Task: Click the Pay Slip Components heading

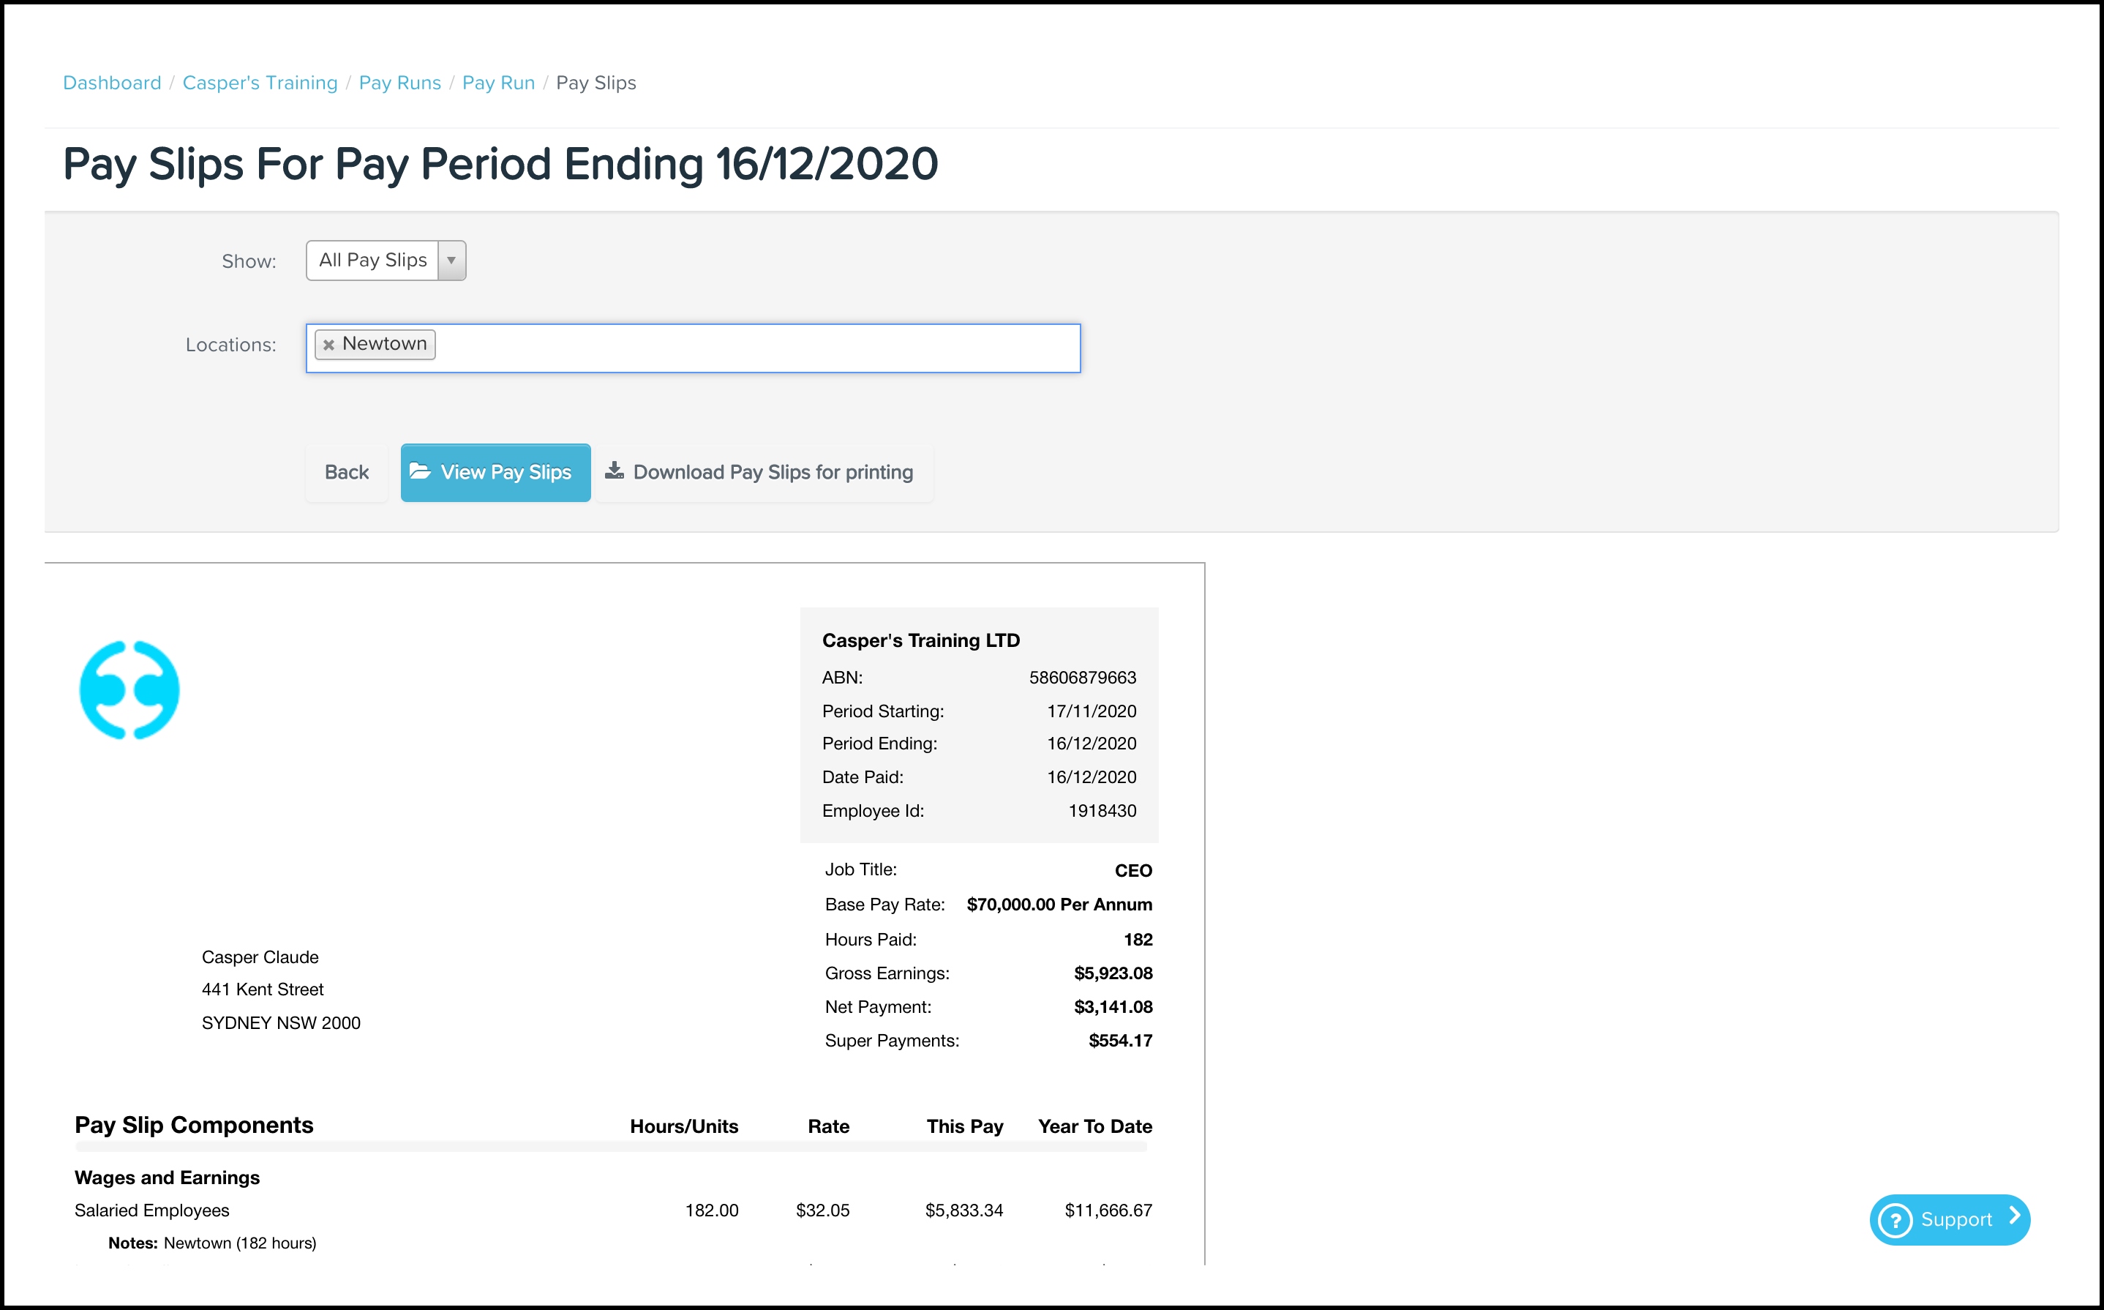Action: (x=194, y=1125)
